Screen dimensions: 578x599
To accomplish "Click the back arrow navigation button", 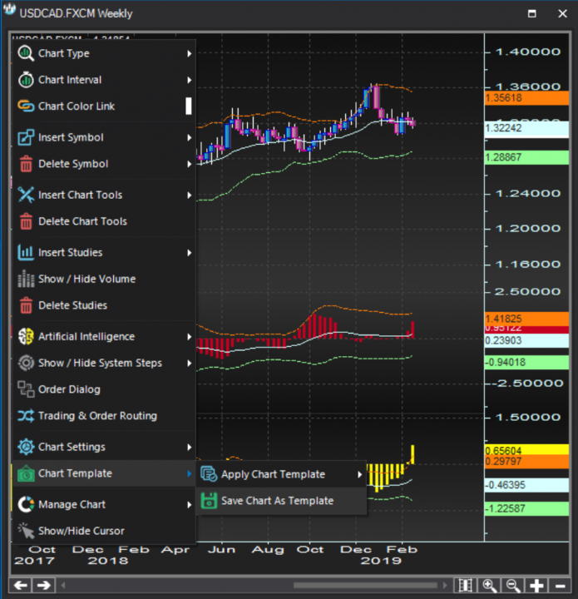I will click(20, 585).
